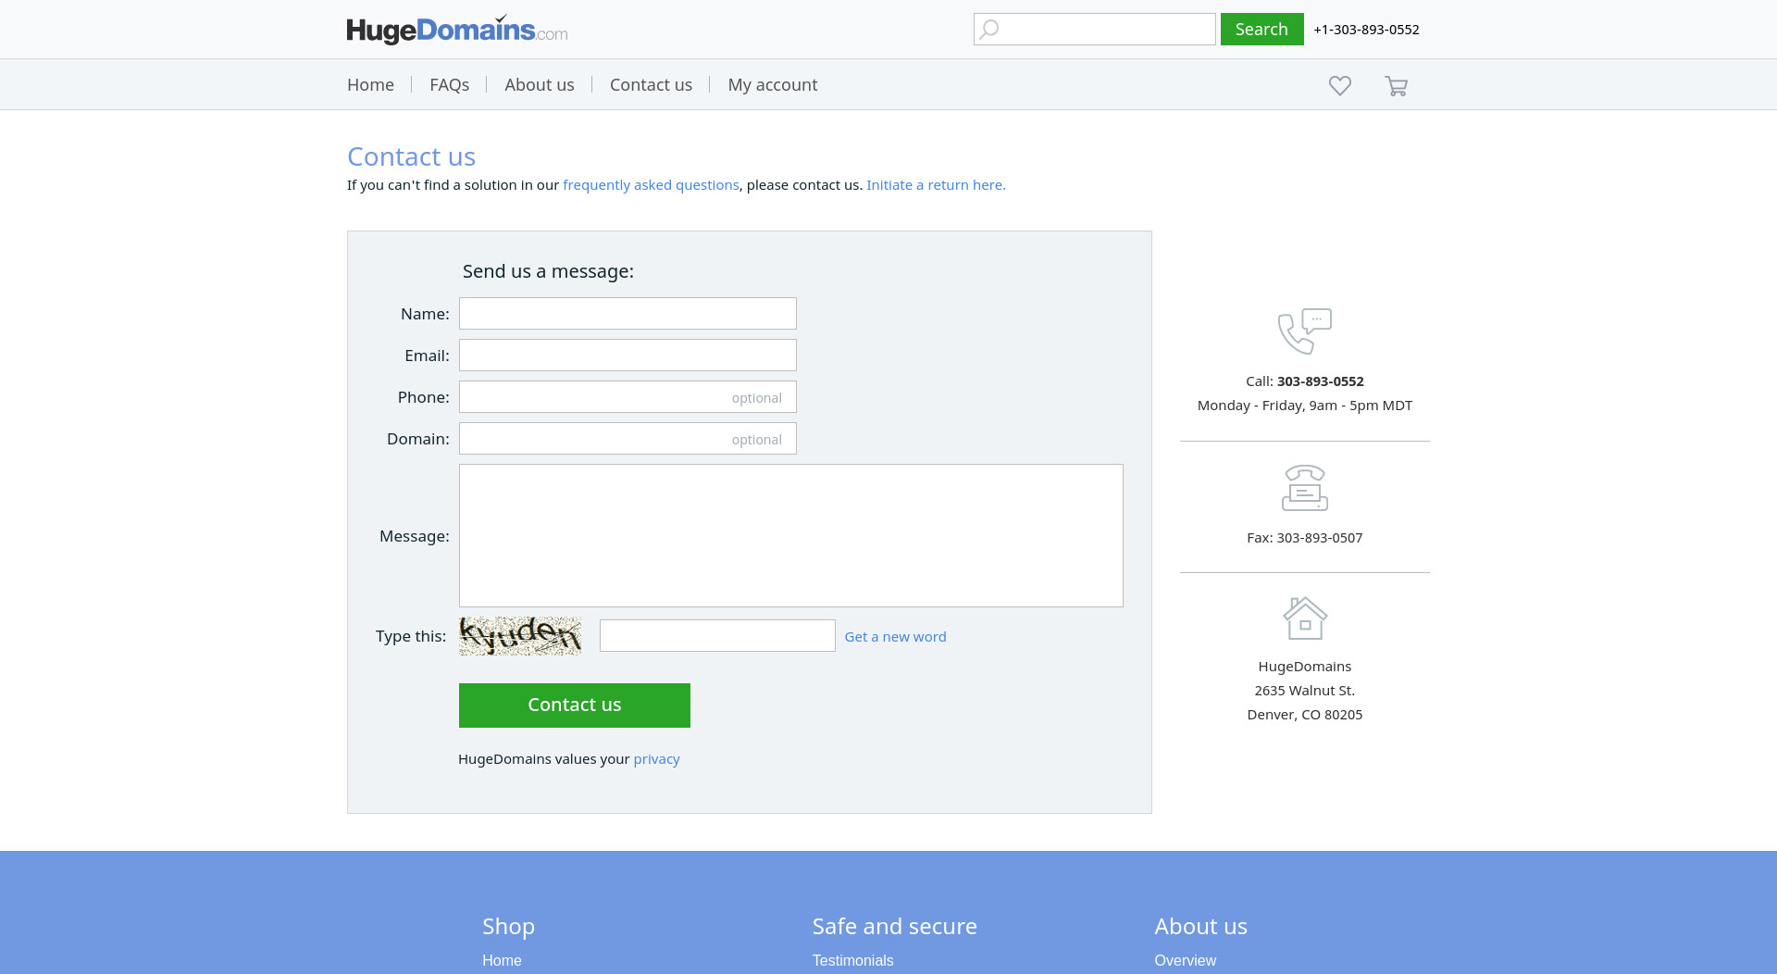Focus the Email input field
Image resolution: width=1777 pixels, height=974 pixels.
(x=628, y=355)
